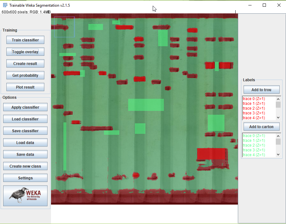Click Get probability

pos(25,76)
